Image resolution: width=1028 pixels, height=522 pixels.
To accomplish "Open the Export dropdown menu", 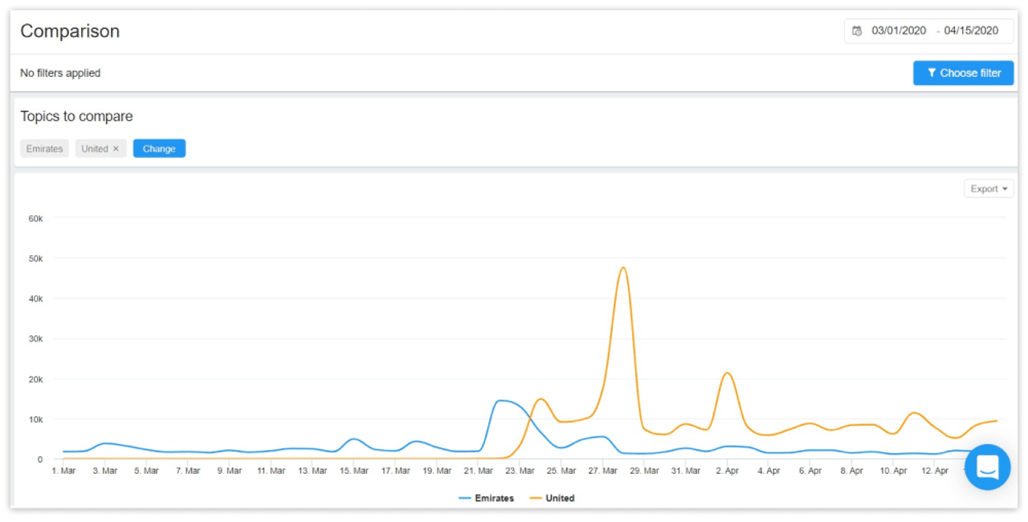I will coord(988,189).
